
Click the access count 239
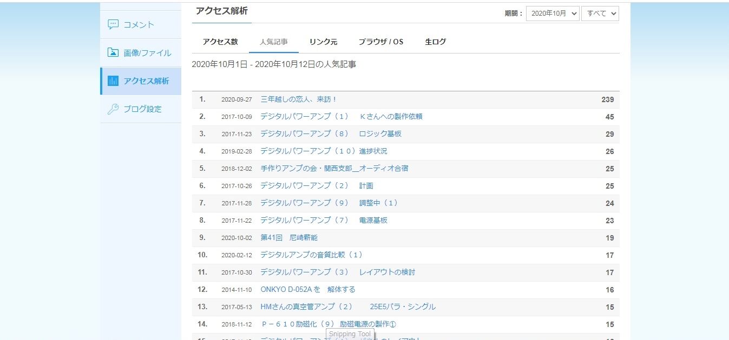coord(607,99)
